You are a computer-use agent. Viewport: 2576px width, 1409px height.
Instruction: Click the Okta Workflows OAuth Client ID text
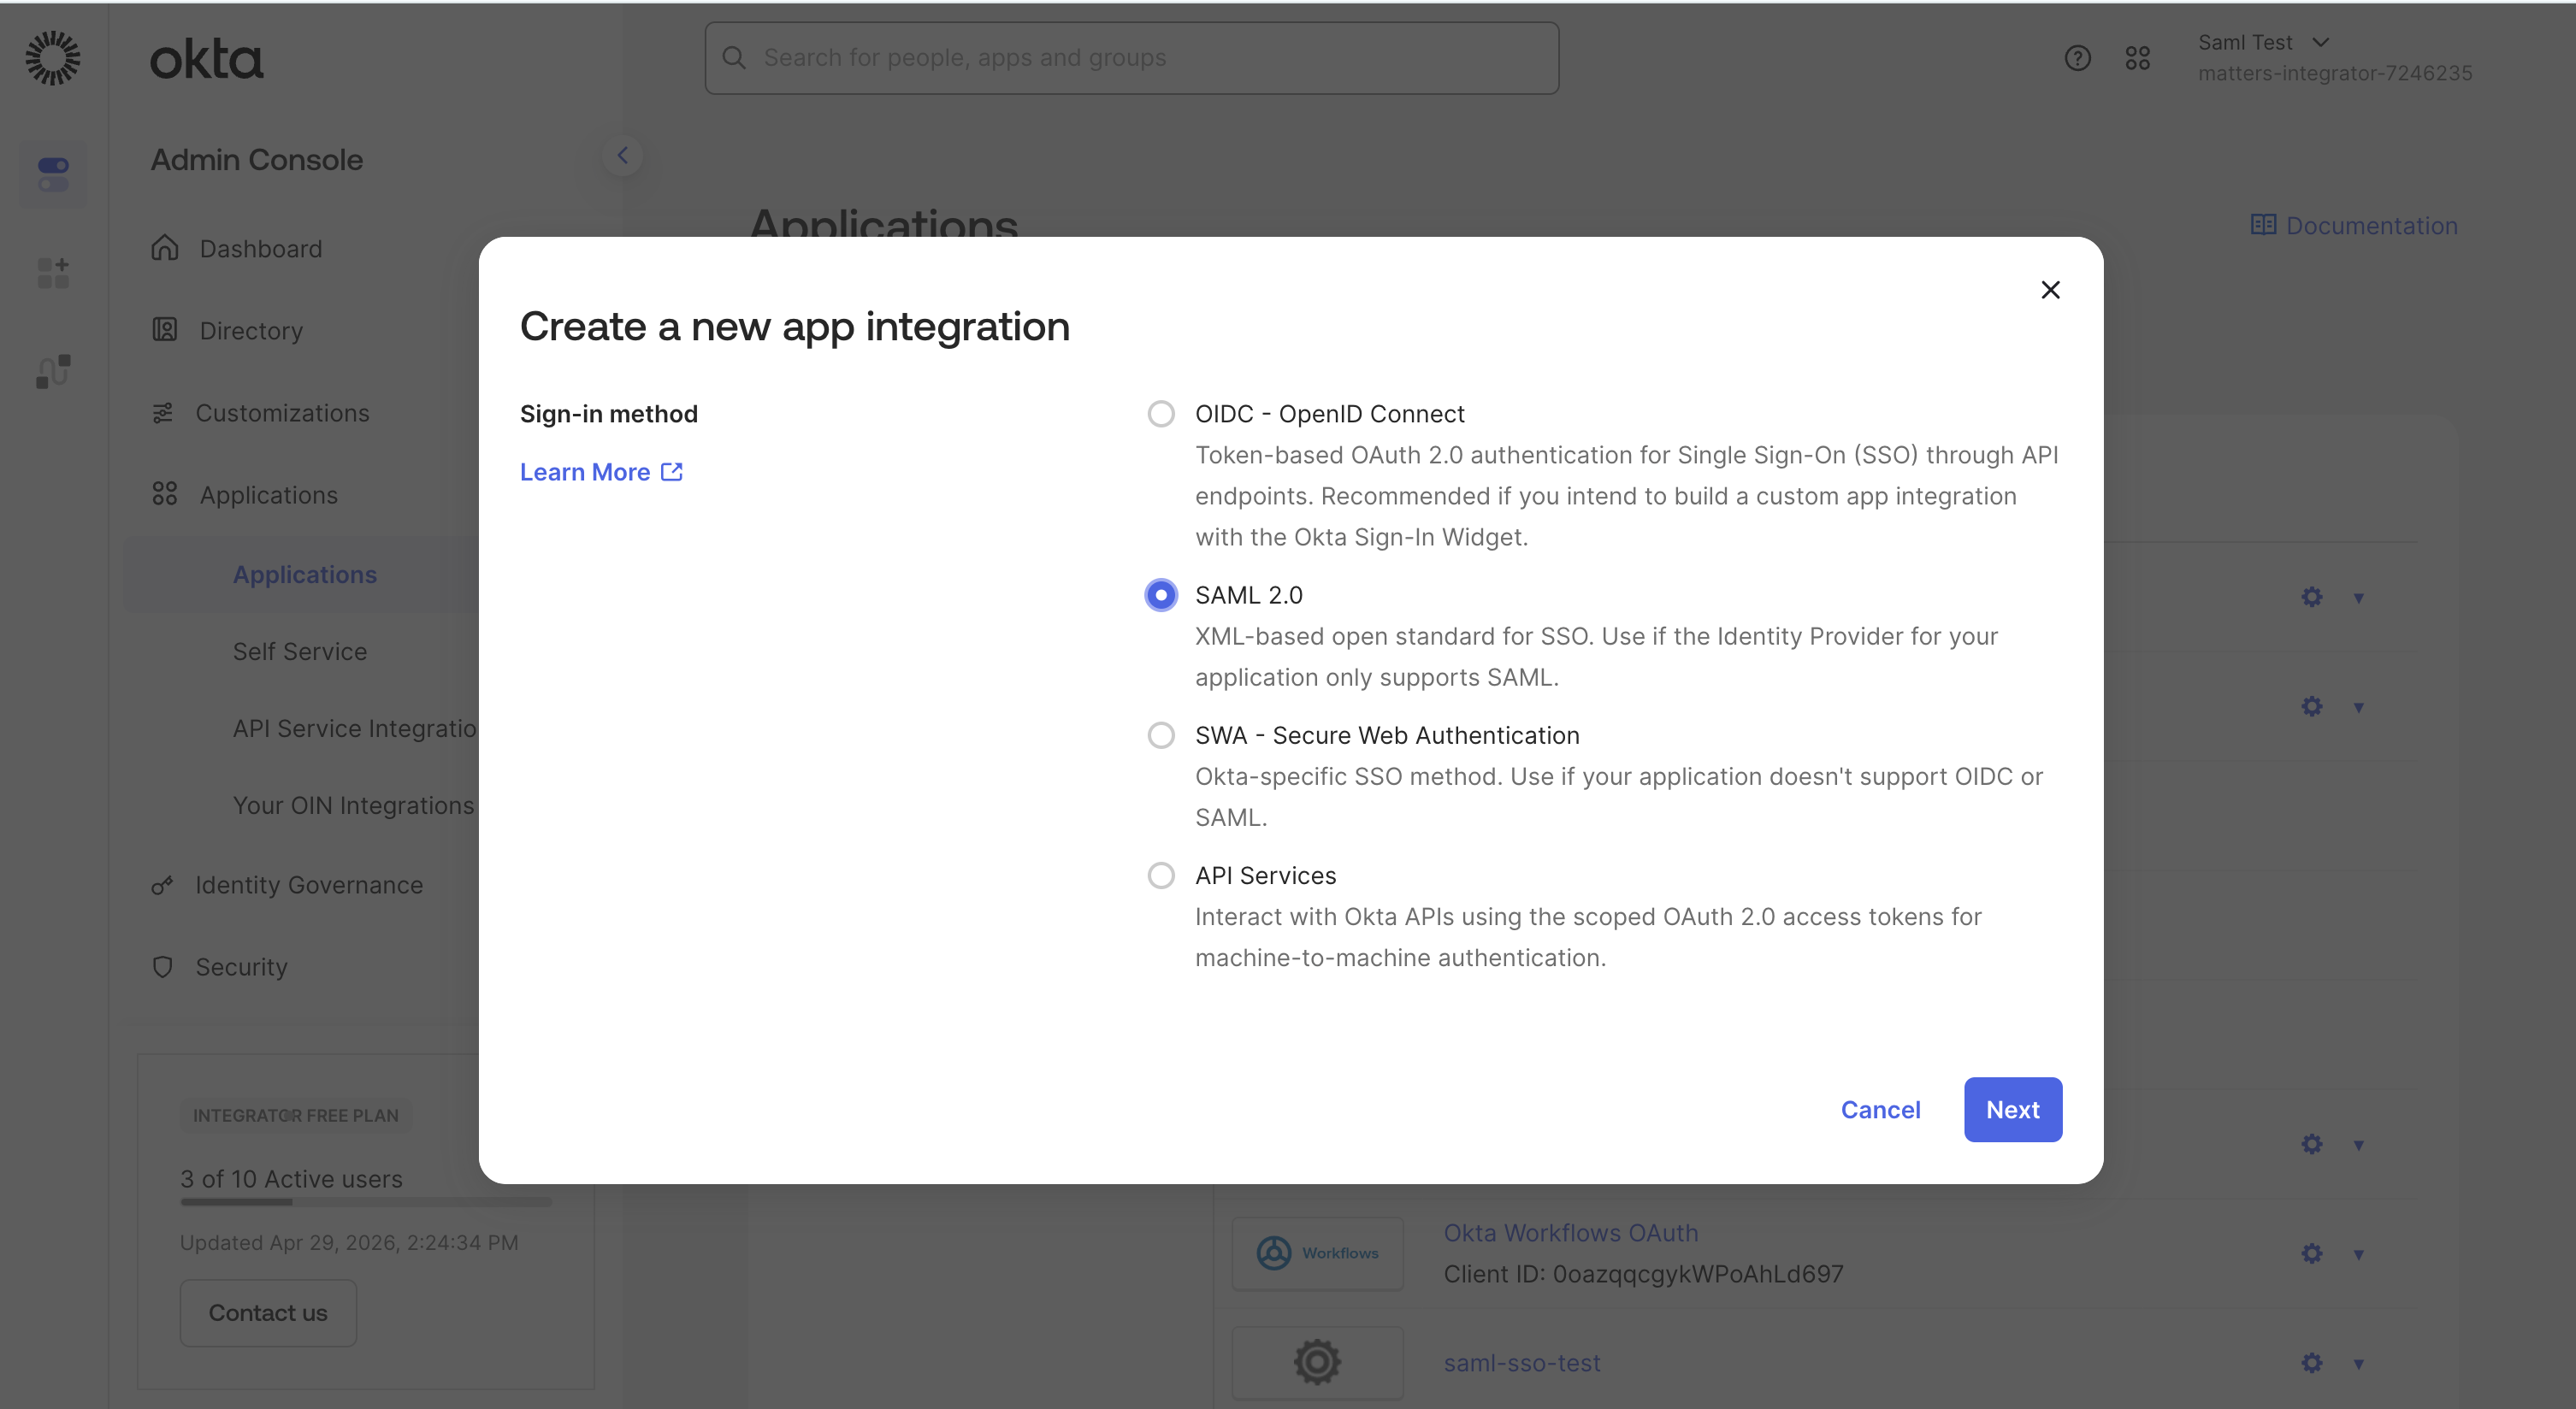[1643, 1274]
